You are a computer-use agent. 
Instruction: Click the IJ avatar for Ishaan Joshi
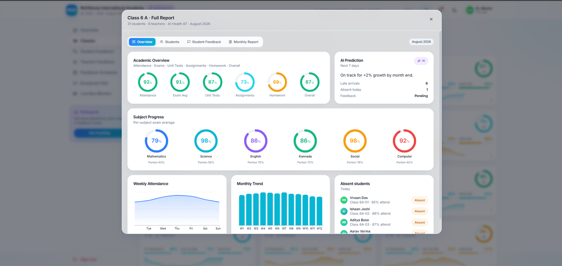click(x=344, y=211)
